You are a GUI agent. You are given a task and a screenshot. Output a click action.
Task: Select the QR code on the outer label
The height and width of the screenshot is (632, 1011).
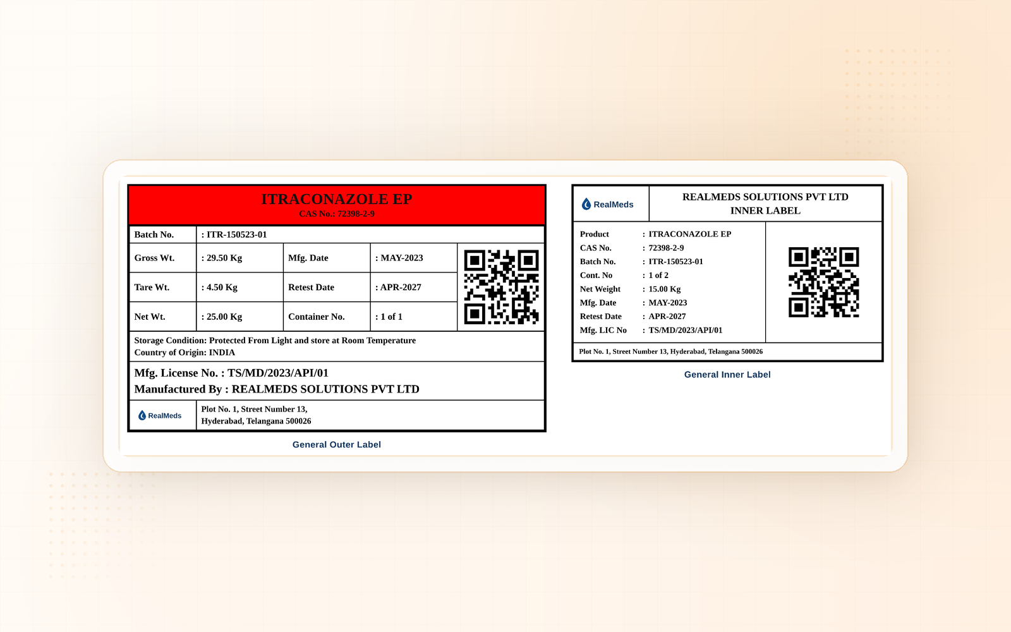tap(502, 287)
